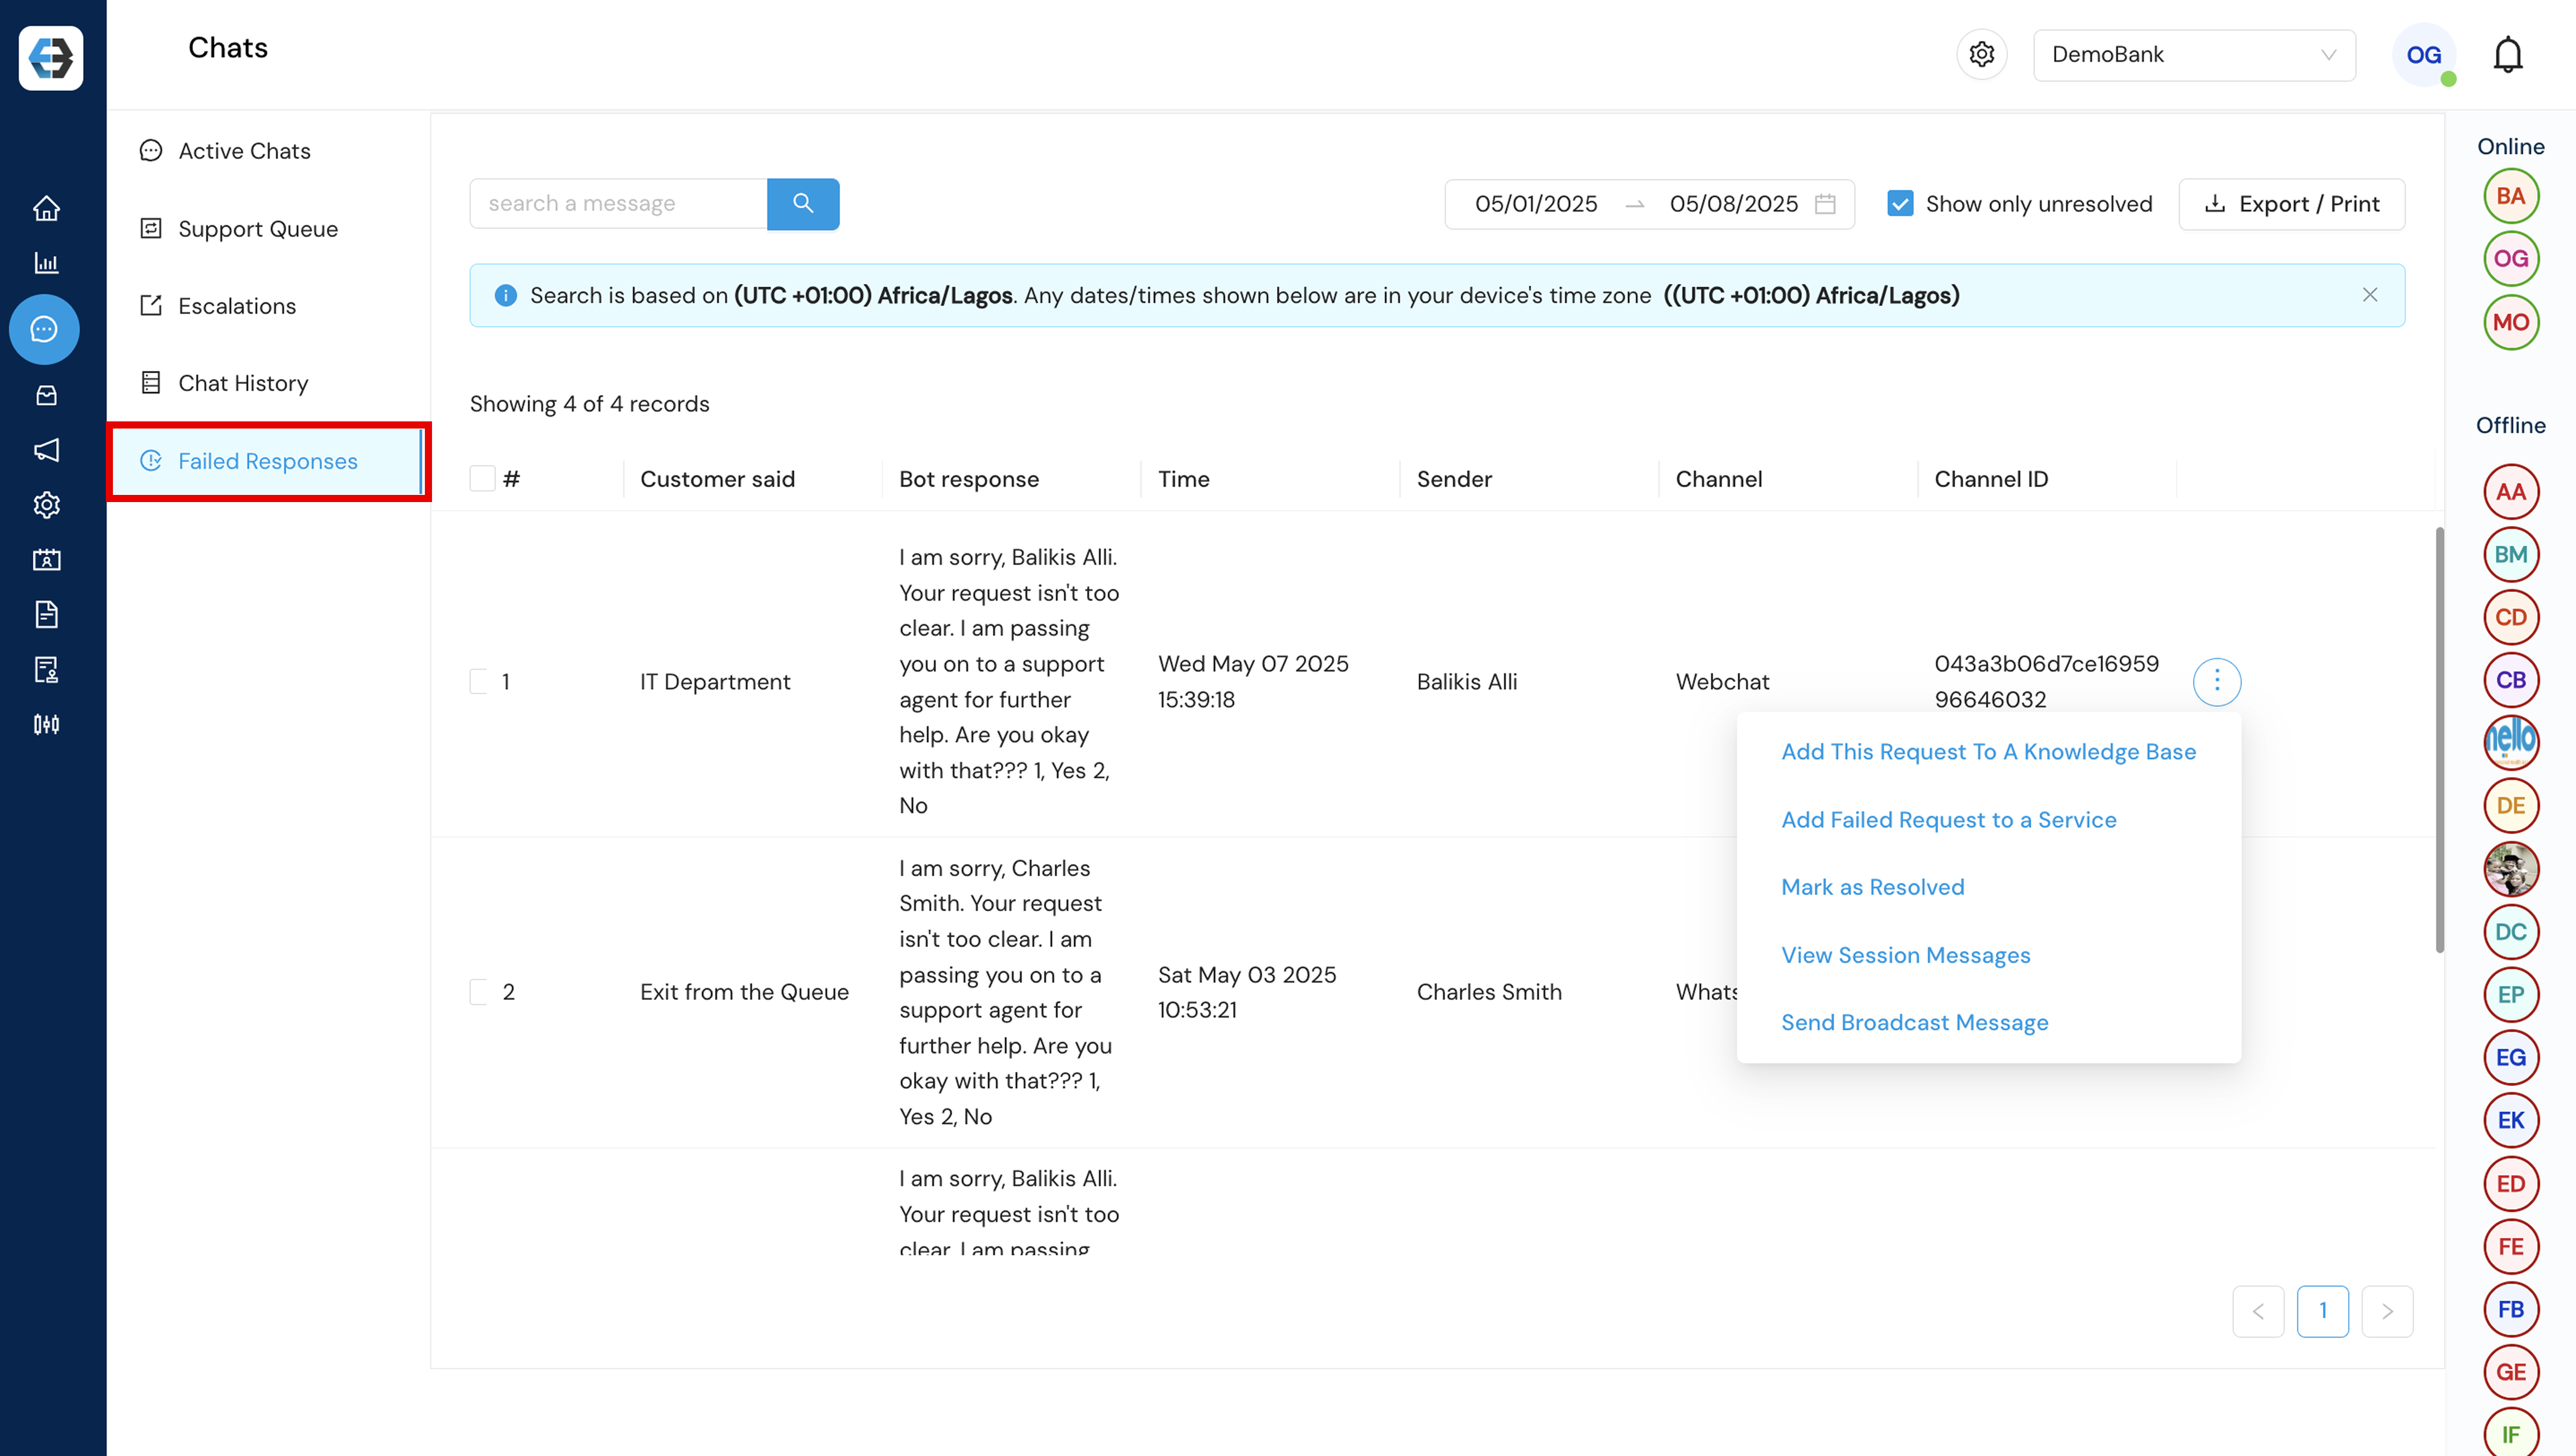Click the Customer said column header
The image size is (2576, 1456).
click(717, 479)
